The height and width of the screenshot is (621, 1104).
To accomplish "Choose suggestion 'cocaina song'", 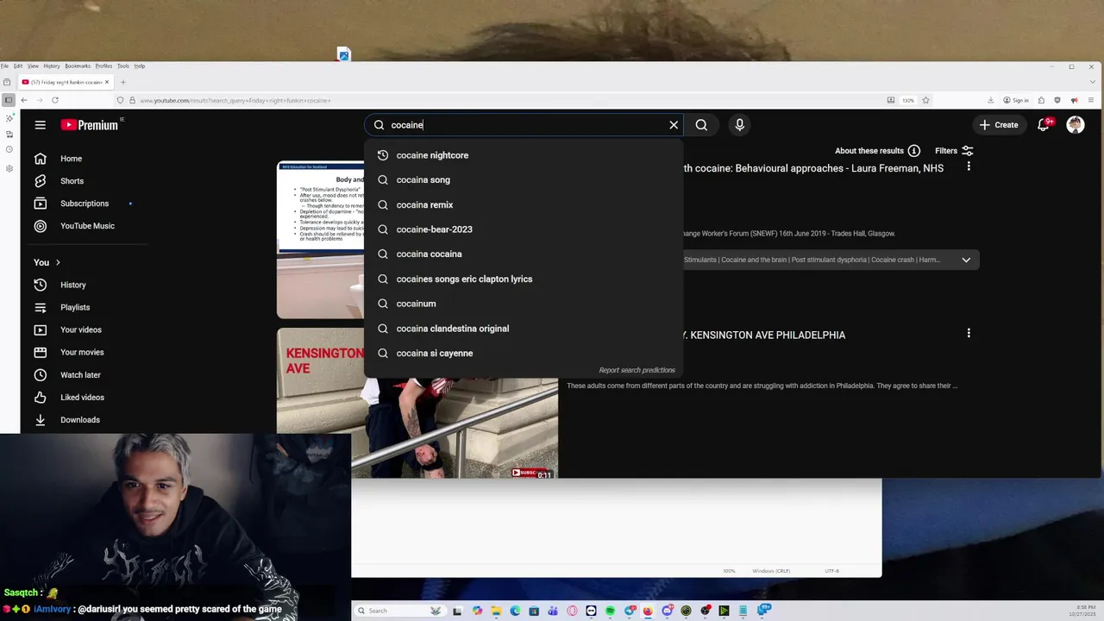I will pos(524,179).
